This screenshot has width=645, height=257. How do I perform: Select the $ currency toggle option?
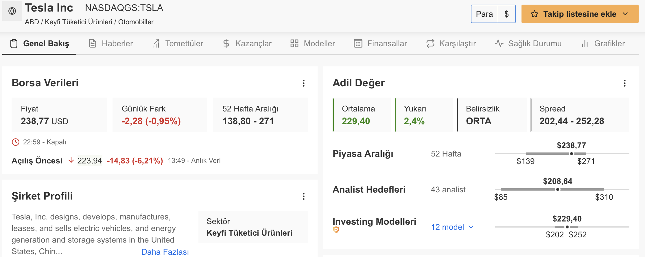[x=507, y=14]
